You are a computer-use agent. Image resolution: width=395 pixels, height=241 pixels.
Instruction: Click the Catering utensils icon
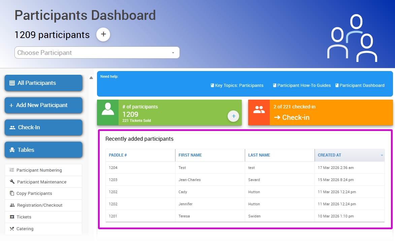(12, 229)
